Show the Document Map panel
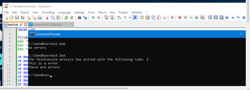This screenshot has width=250, height=90. tap(148, 18)
